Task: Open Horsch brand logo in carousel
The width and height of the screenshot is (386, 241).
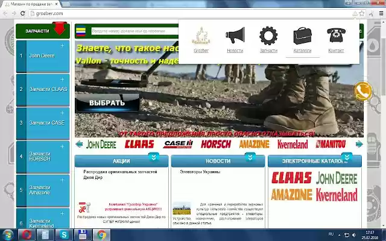Action: pos(216,144)
